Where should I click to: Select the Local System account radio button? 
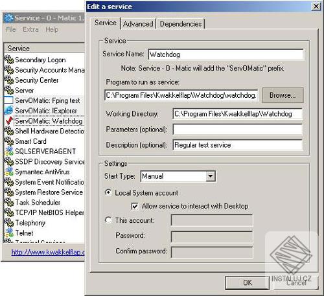pos(108,192)
